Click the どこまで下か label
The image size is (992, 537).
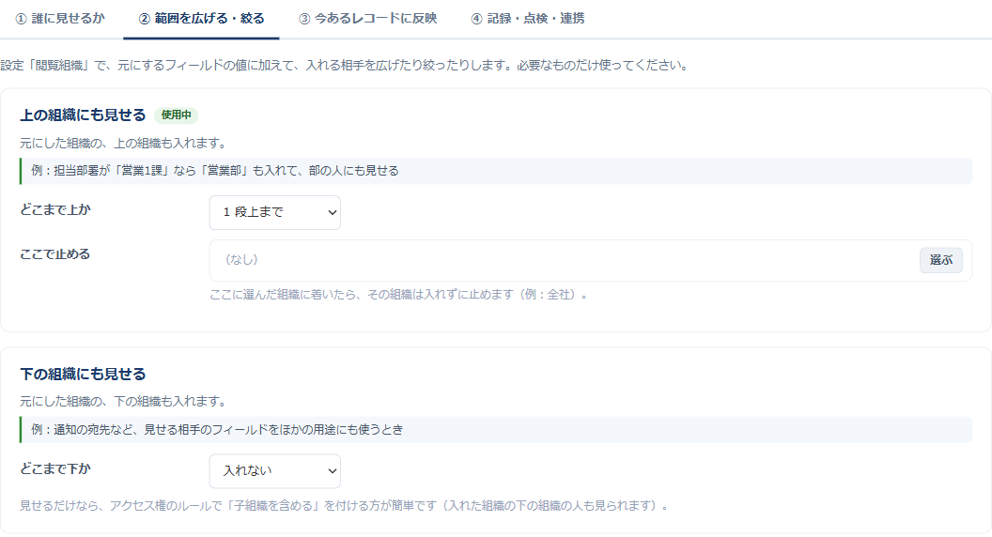55,468
